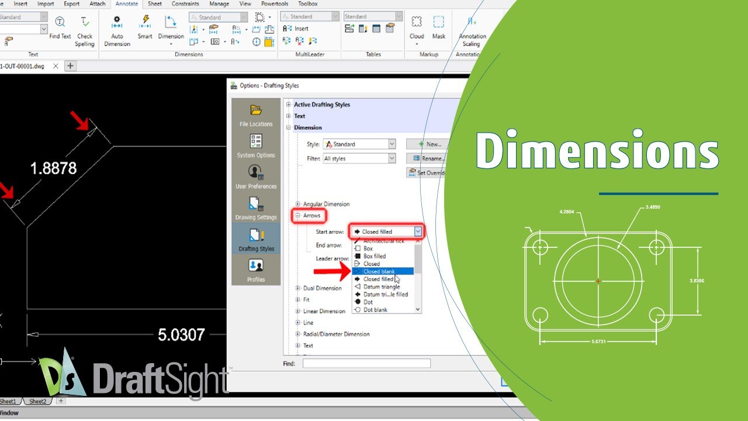This screenshot has width=748, height=421.
Task: Select Closed arrow style in list
Action: coord(383,264)
